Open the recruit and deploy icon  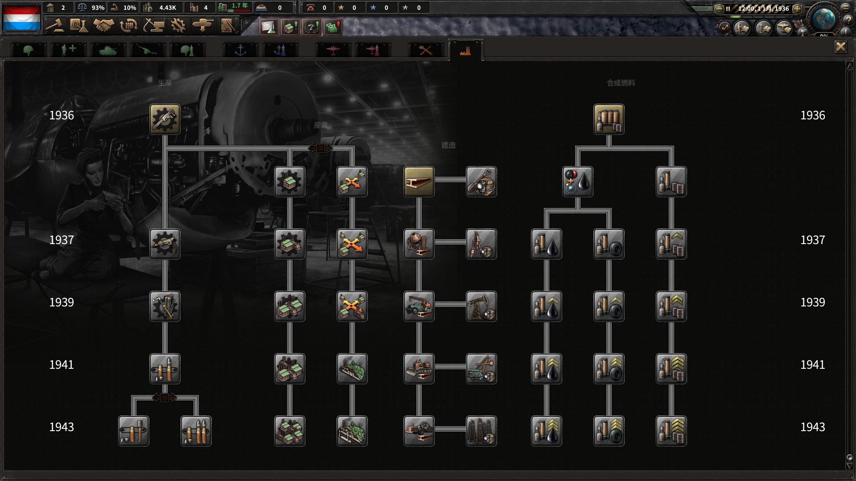[202, 26]
